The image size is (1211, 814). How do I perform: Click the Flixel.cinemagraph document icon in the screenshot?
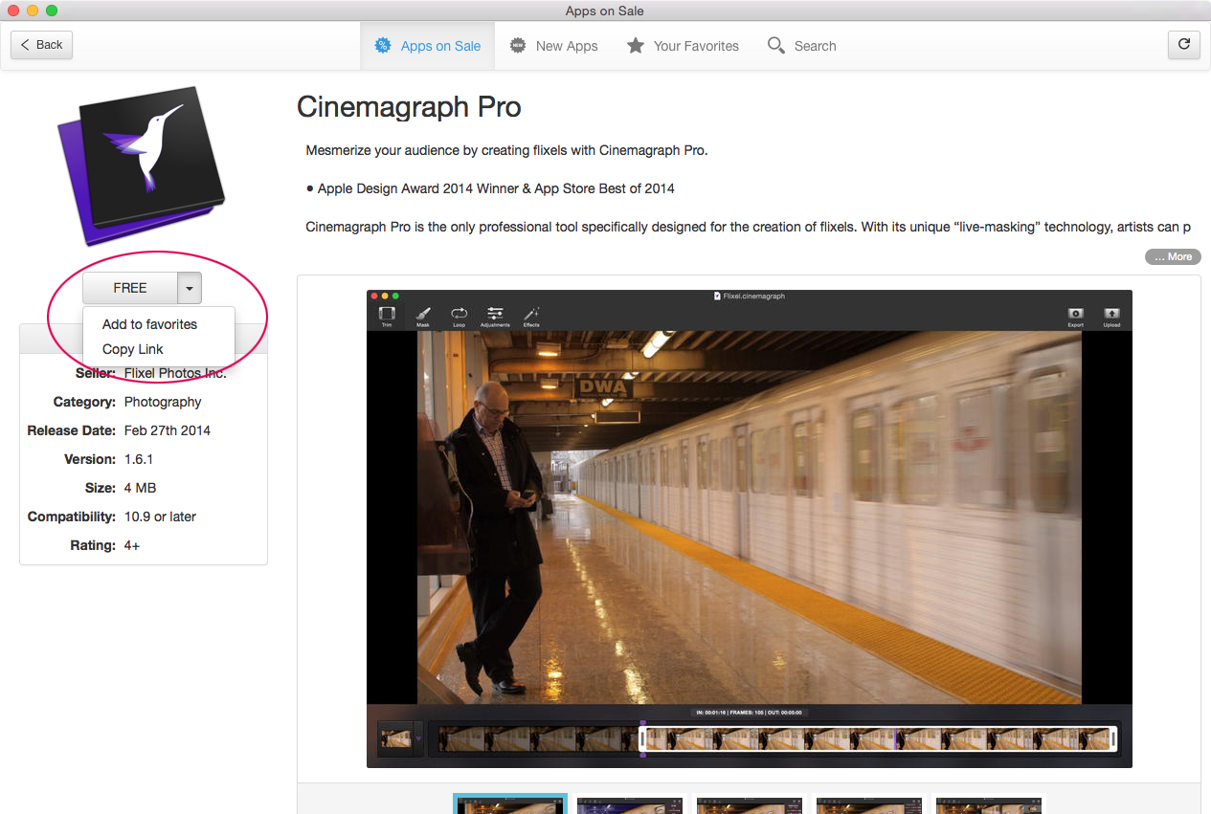718,297
